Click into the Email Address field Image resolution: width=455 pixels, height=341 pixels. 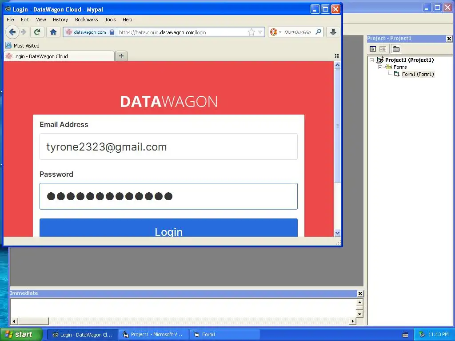[168, 147]
